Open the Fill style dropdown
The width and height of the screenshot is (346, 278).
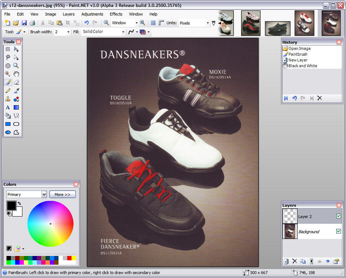coord(123,32)
